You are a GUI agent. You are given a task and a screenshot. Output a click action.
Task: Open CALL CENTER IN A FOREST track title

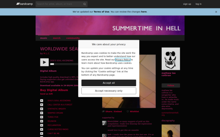[60, 105]
